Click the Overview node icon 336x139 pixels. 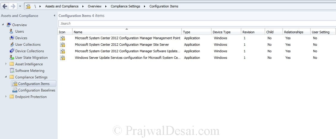coord(9,25)
